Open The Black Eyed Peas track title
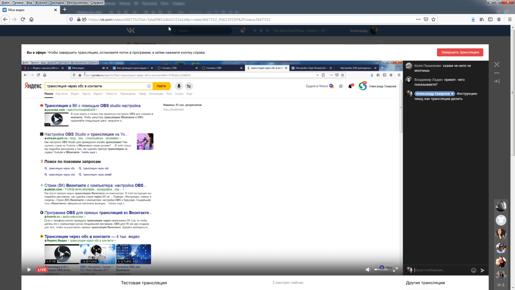This screenshot has width=515, height=290. click(300, 31)
